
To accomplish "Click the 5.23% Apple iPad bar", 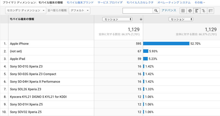I will point(146,59).
